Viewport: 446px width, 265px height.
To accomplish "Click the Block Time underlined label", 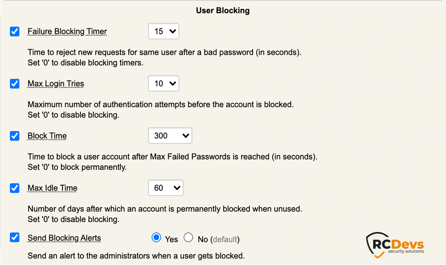I will (47, 136).
